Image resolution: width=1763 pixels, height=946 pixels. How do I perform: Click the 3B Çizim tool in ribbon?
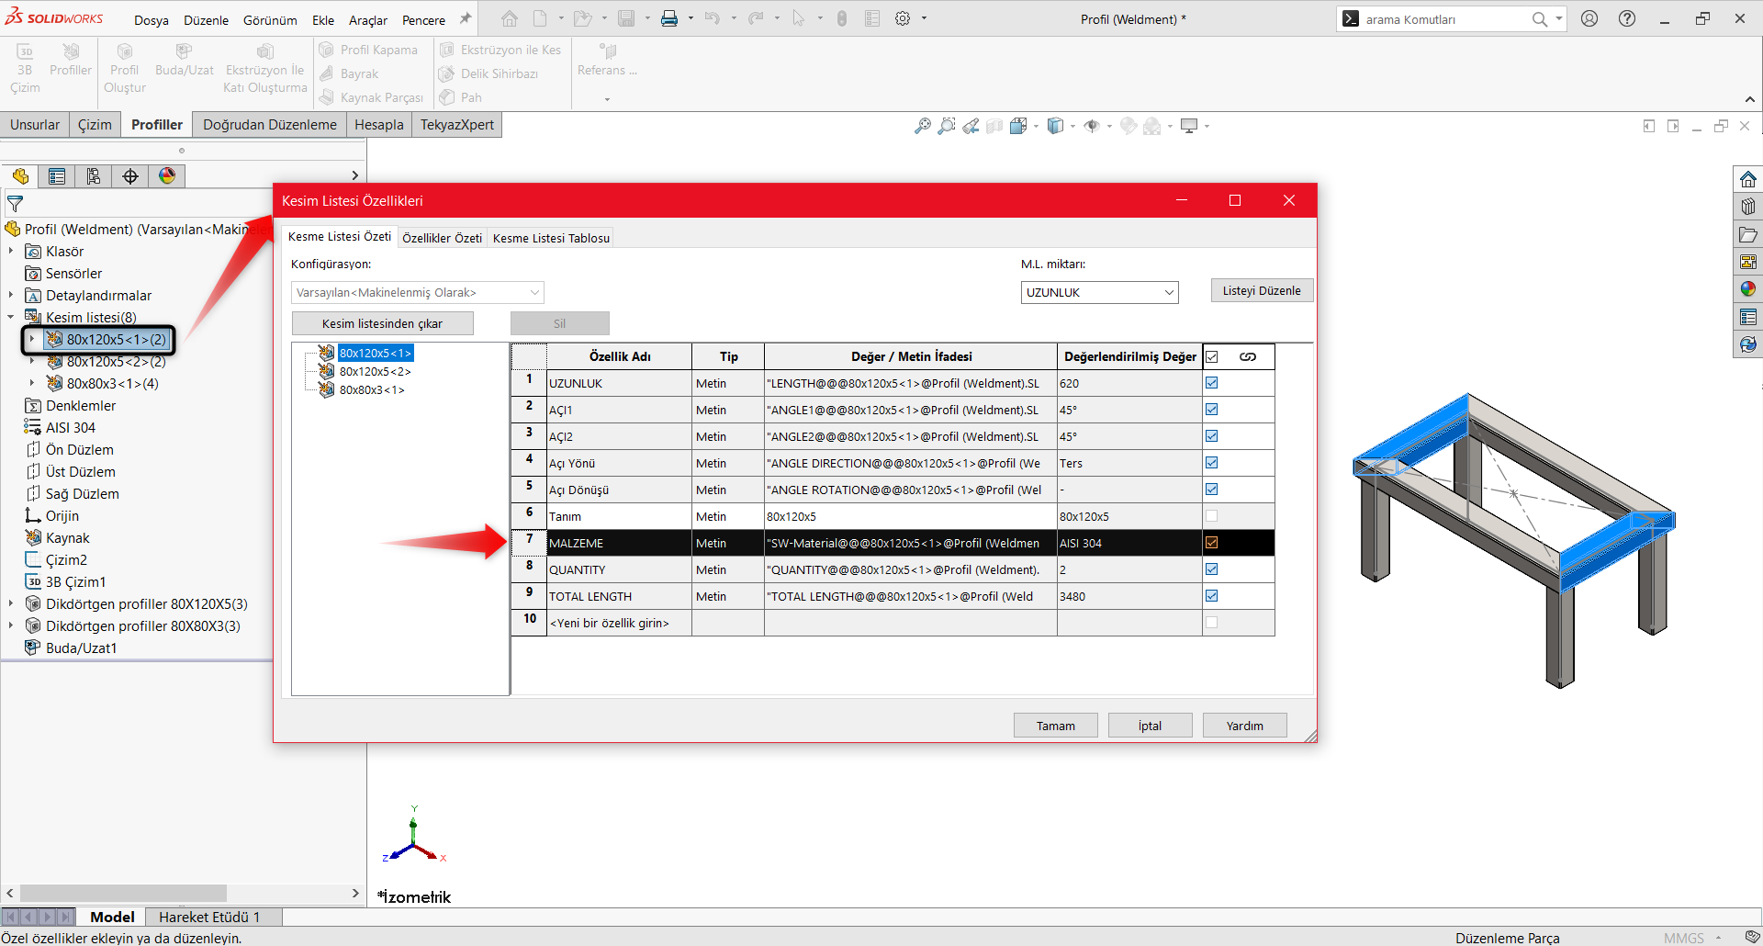(25, 69)
